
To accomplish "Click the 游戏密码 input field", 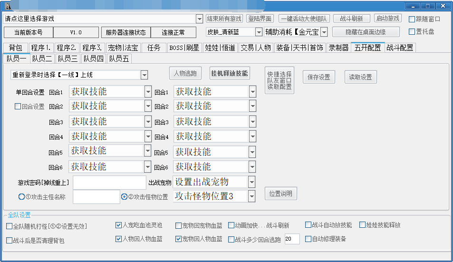I will (109, 183).
